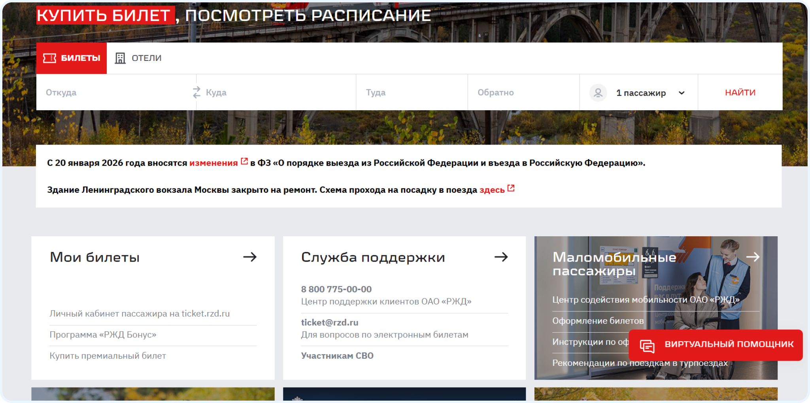The height and width of the screenshot is (403, 810).
Task: Open the Обратно return date picker
Action: click(523, 92)
